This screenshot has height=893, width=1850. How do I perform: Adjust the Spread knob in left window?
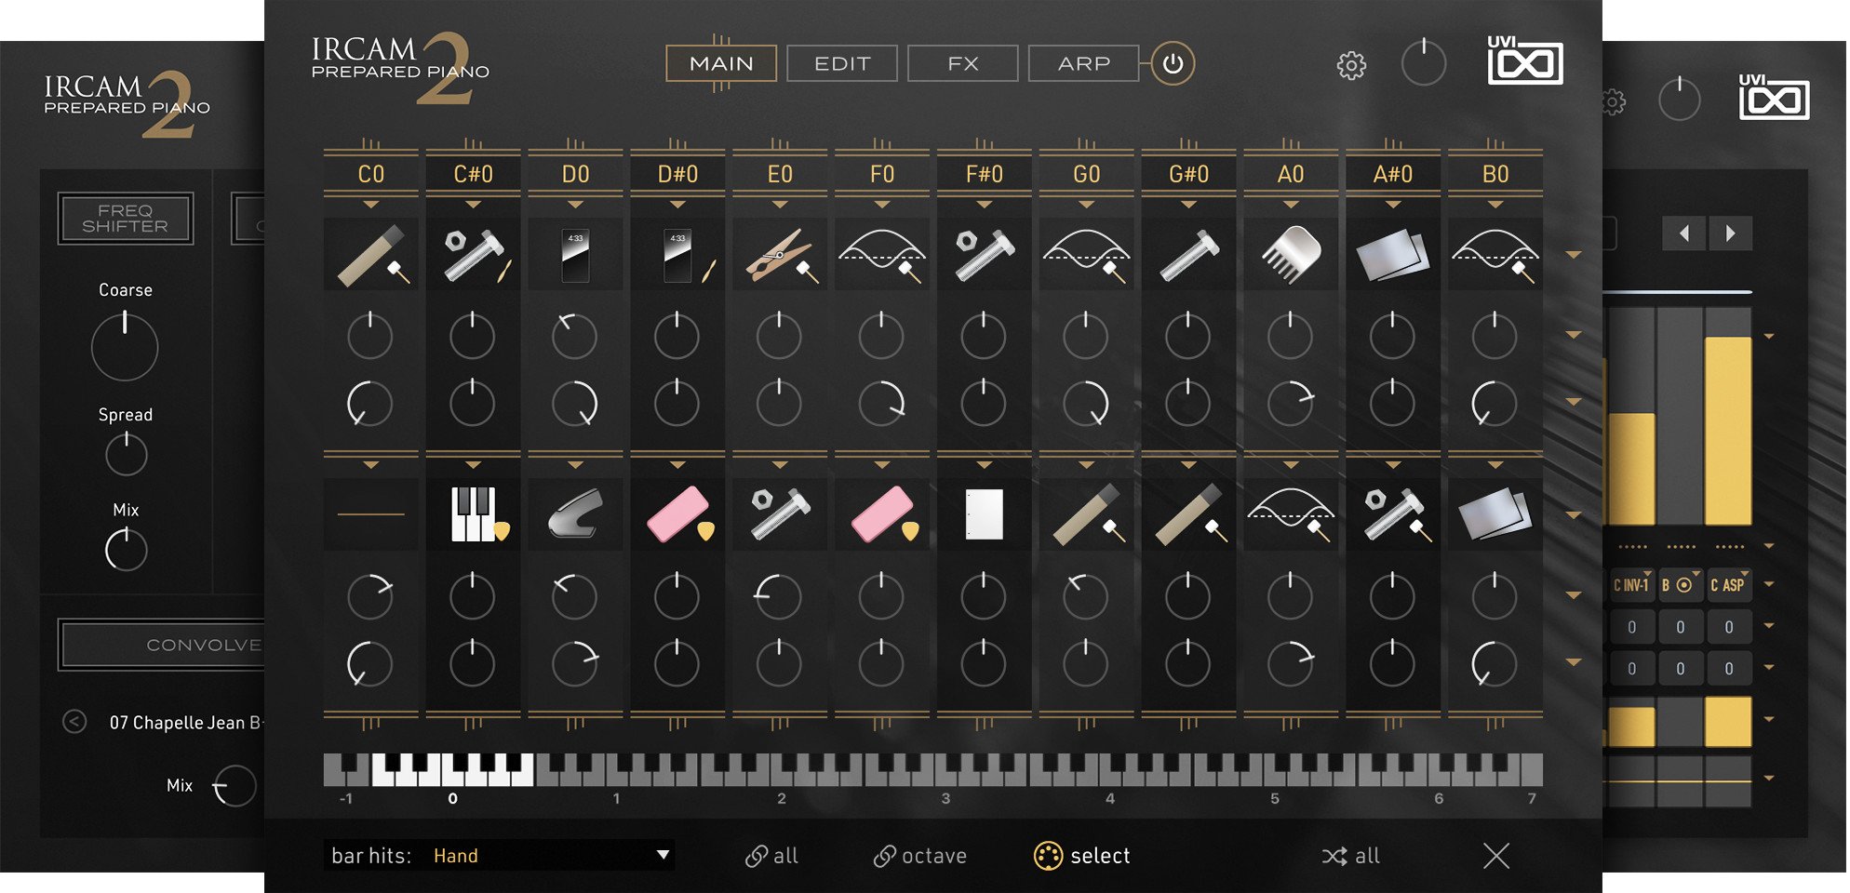(126, 455)
